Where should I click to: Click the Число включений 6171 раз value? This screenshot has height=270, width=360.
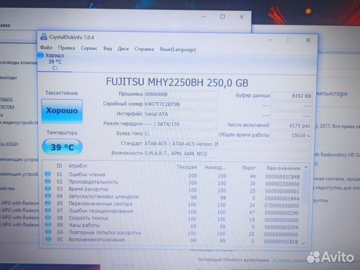(291, 125)
